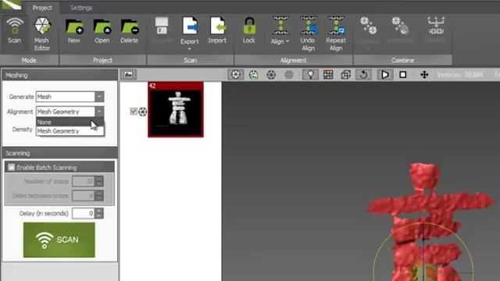The image size is (500, 281).
Task: Choose None in the Alignment list
Action: 70,122
